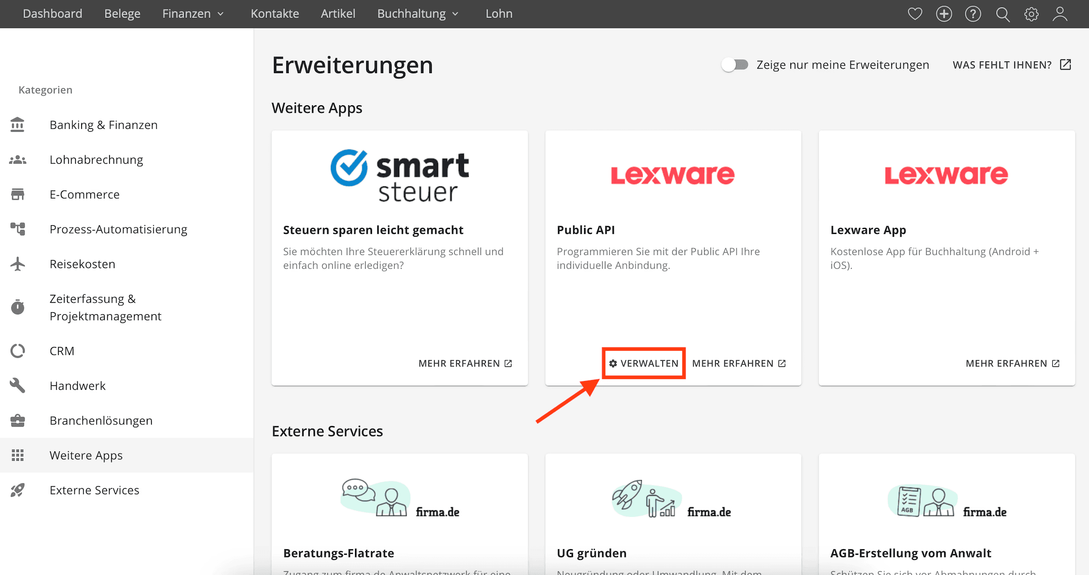Open the Lohn menu item
Viewport: 1089px width, 575px height.
(499, 14)
